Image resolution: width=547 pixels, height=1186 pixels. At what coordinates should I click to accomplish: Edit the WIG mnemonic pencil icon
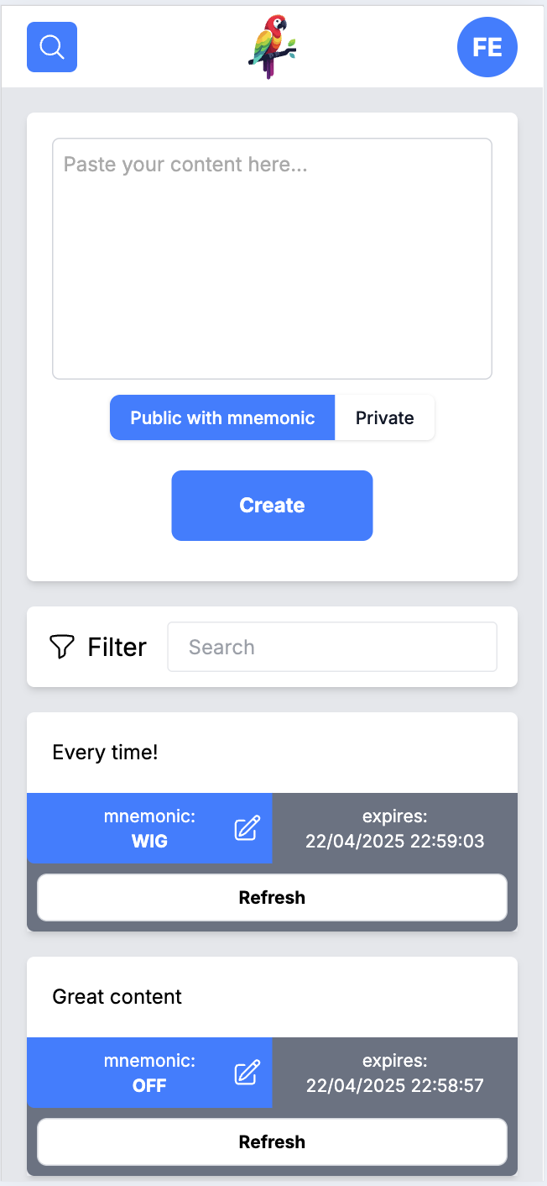tap(247, 828)
